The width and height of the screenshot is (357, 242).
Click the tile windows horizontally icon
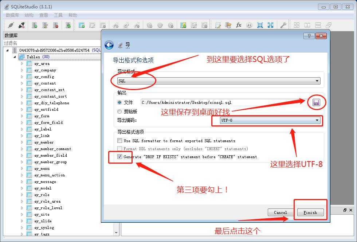pyautogui.click(x=307, y=25)
